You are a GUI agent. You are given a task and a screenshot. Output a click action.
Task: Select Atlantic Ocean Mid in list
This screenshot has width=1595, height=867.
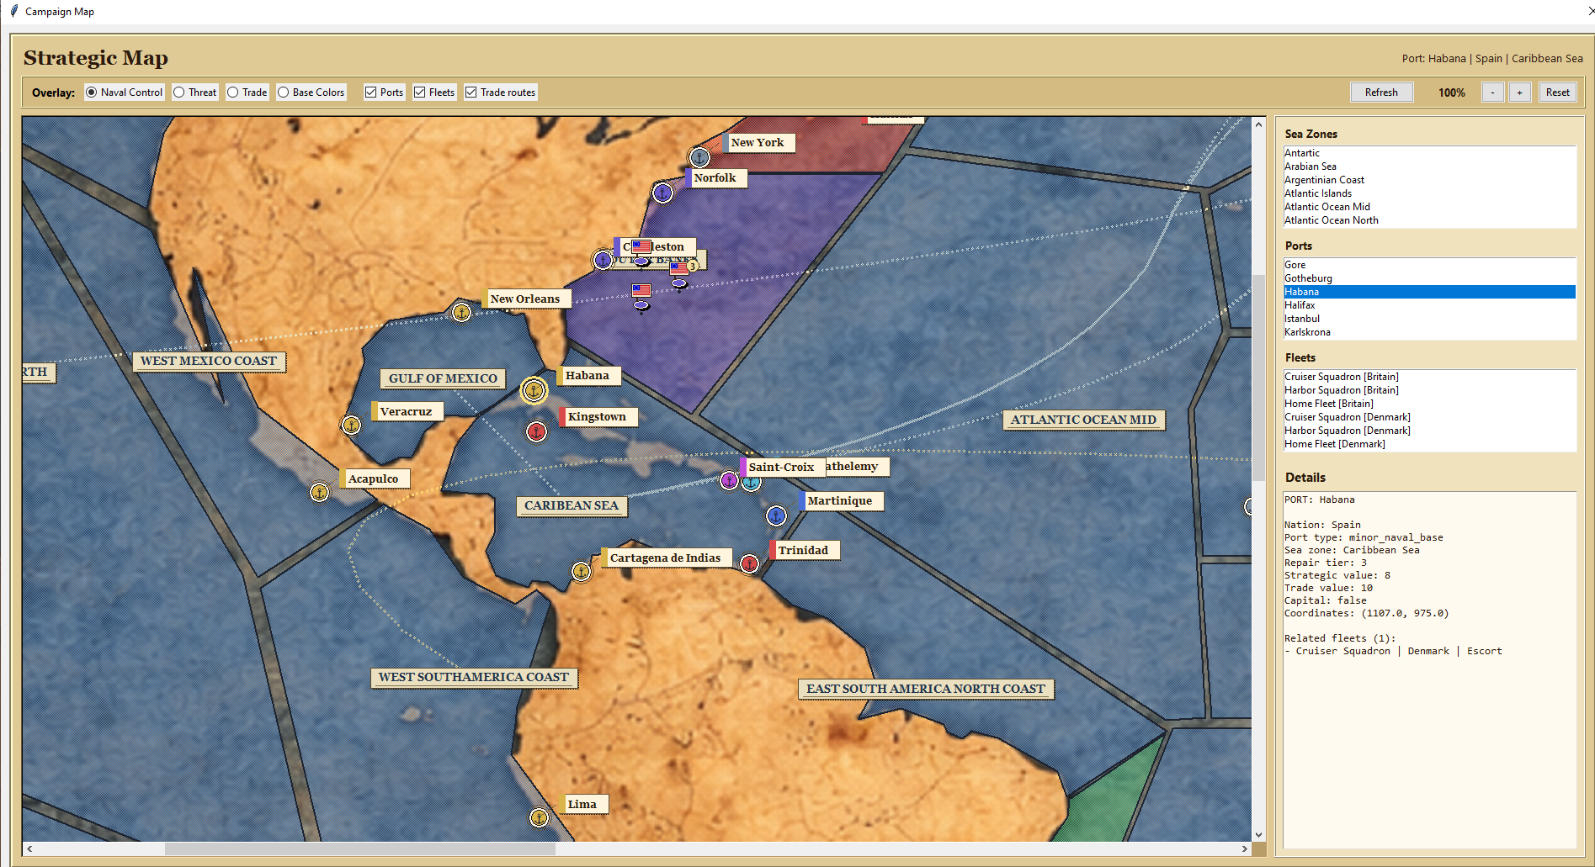point(1429,207)
